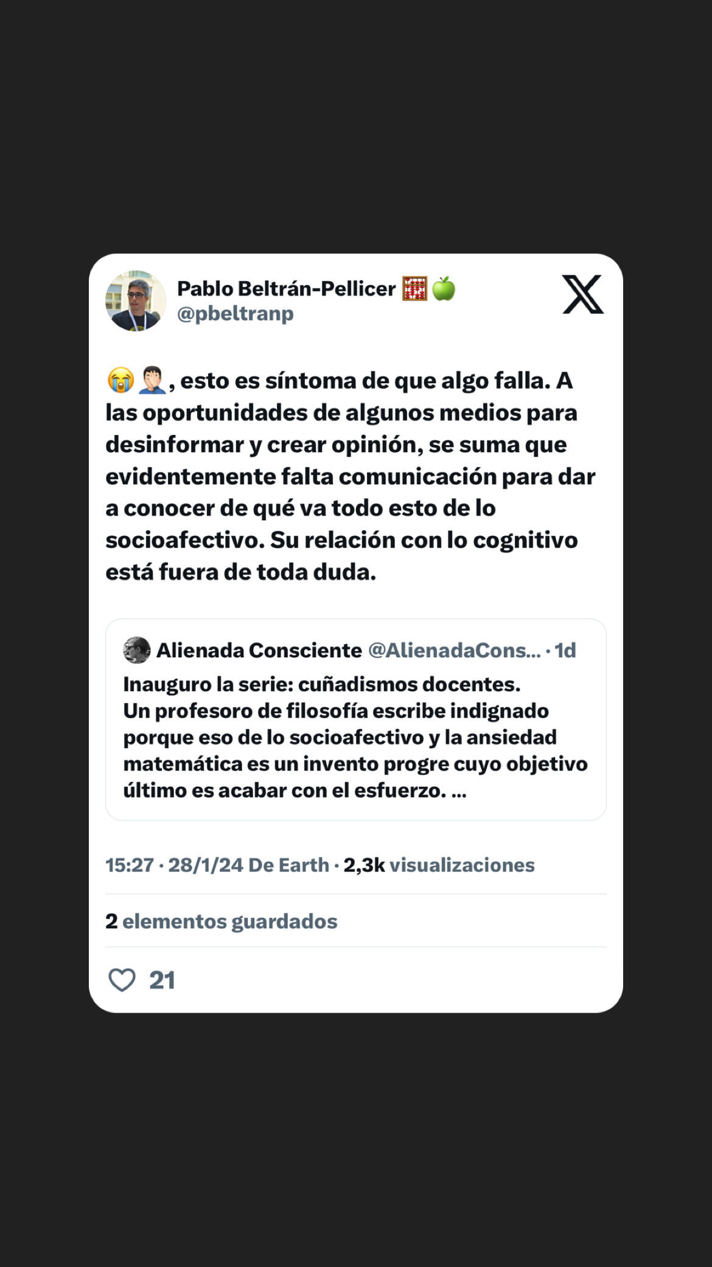The width and height of the screenshot is (712, 1267).
Task: Expand the truncated quoted tweet via the ellipsis
Action: click(459, 791)
